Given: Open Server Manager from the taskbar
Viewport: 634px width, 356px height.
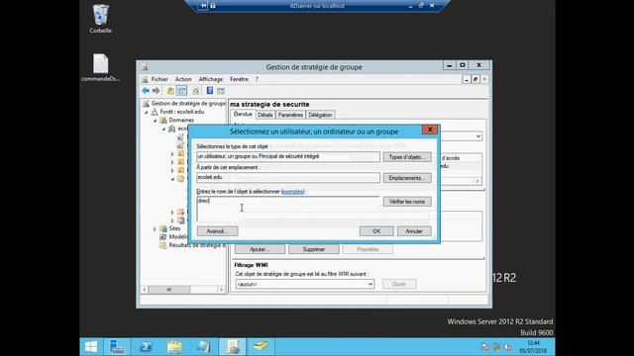Looking at the screenshot, I should [117, 347].
